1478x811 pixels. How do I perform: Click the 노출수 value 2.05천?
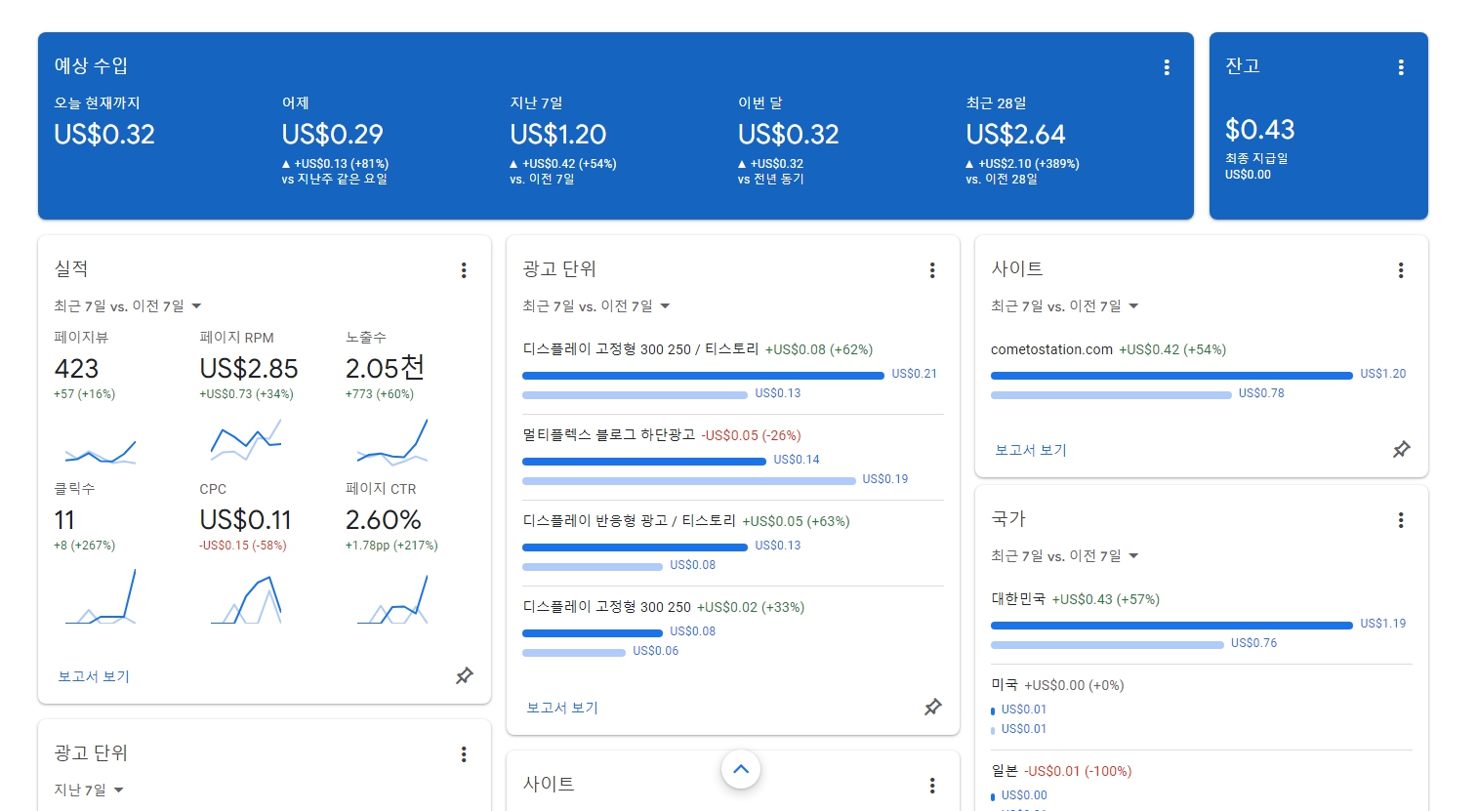pyautogui.click(x=386, y=368)
